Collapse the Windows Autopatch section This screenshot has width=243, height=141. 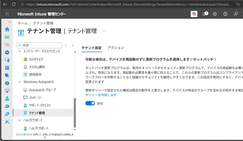tap(20, 82)
